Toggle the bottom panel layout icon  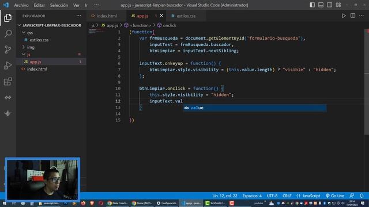(x=321, y=5)
